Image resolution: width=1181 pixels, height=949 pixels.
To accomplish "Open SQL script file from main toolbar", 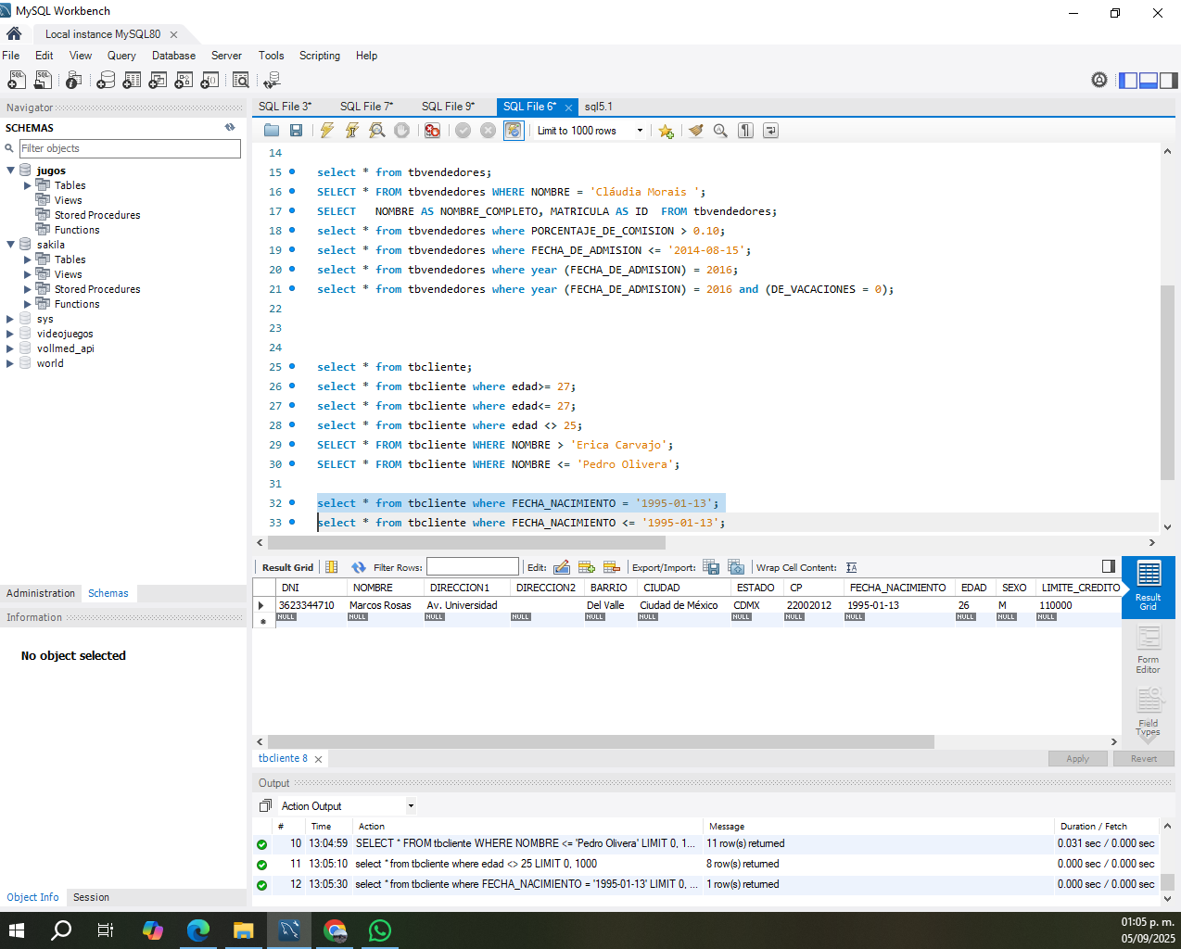I will pos(43,81).
